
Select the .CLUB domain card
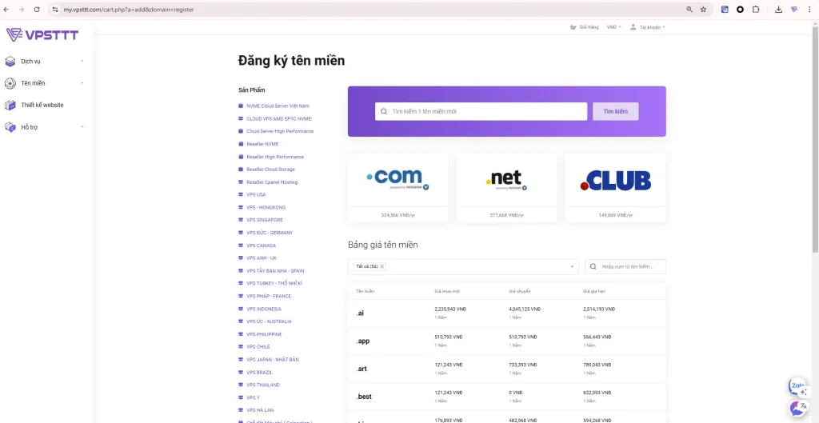click(x=615, y=188)
